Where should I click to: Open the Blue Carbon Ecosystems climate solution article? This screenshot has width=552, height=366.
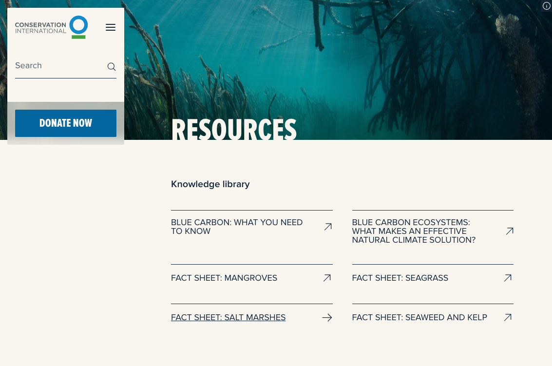click(414, 231)
